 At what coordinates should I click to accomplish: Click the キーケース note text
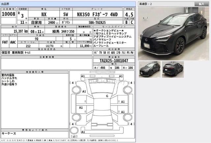9,133
